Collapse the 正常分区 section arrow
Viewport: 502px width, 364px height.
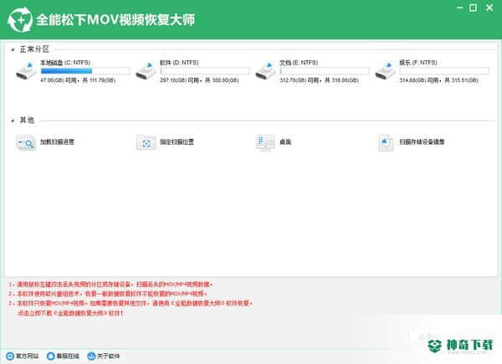[13, 49]
